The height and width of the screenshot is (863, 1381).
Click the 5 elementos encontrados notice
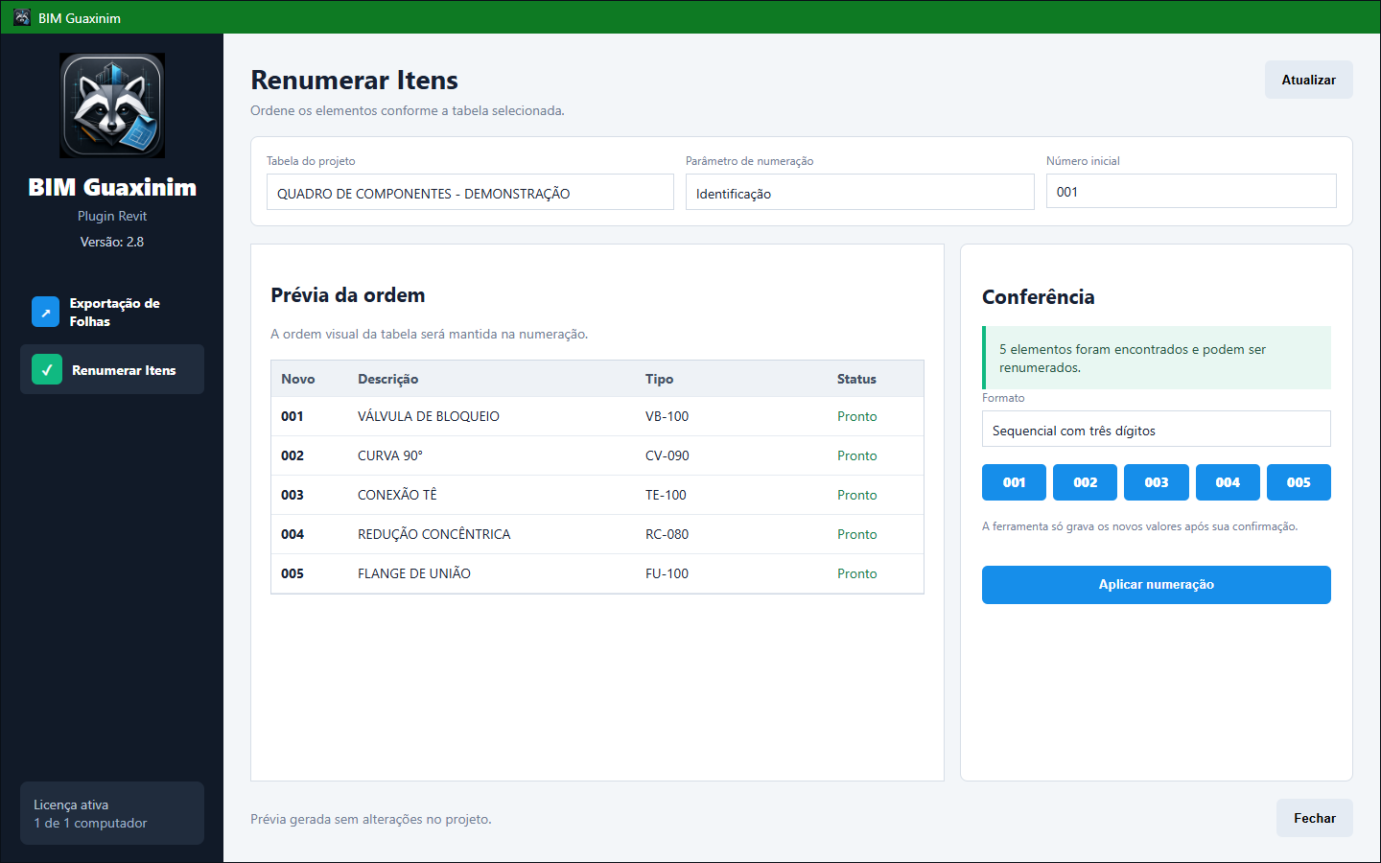1157,358
